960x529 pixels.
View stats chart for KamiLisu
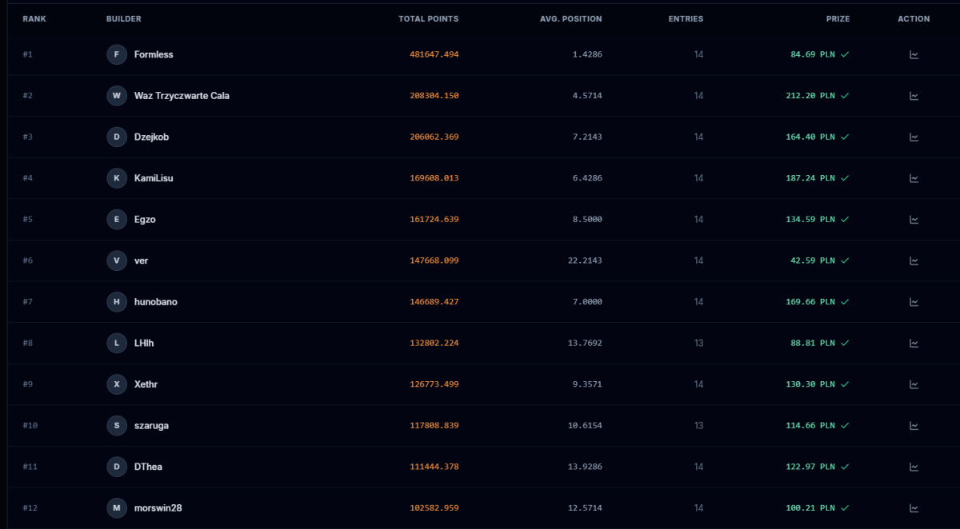click(x=914, y=178)
